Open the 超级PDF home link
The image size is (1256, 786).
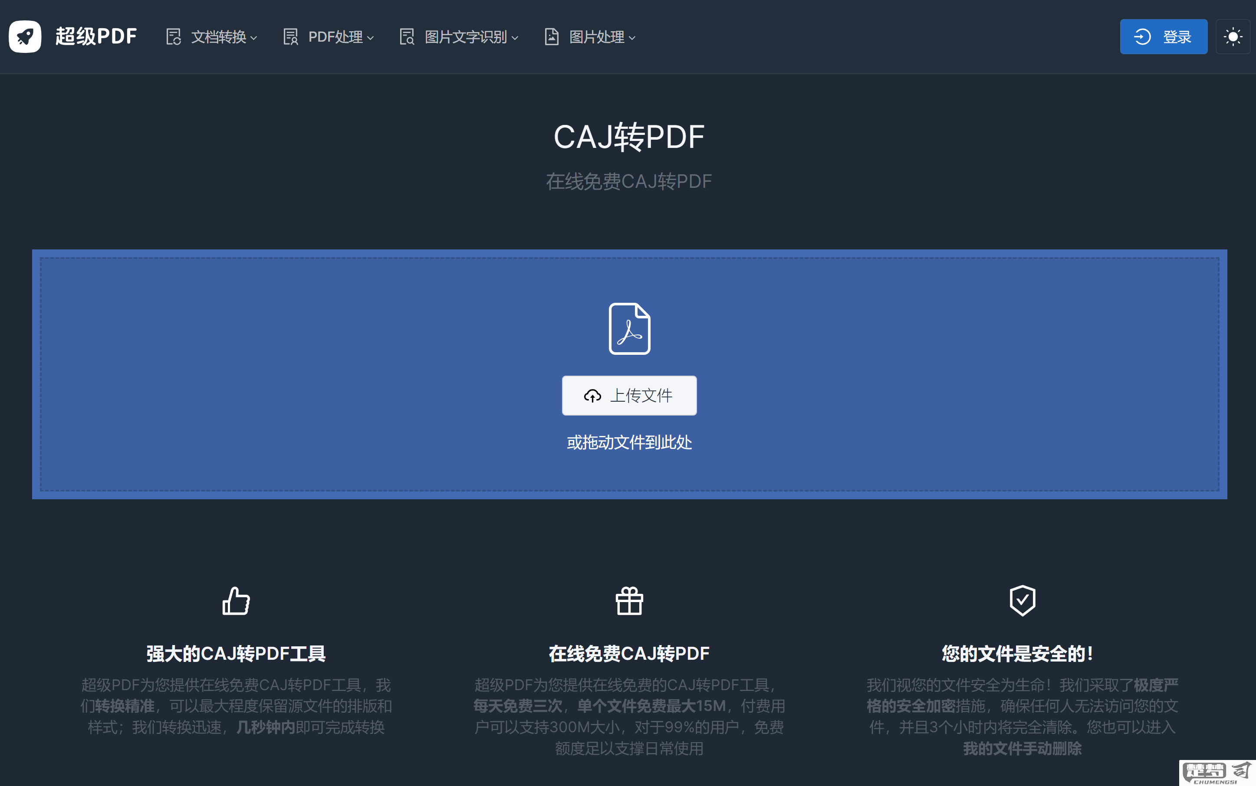96,36
